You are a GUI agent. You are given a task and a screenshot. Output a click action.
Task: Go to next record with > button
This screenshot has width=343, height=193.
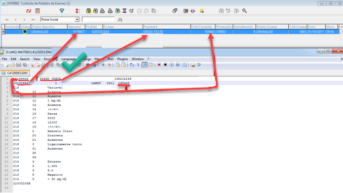tap(24, 20)
